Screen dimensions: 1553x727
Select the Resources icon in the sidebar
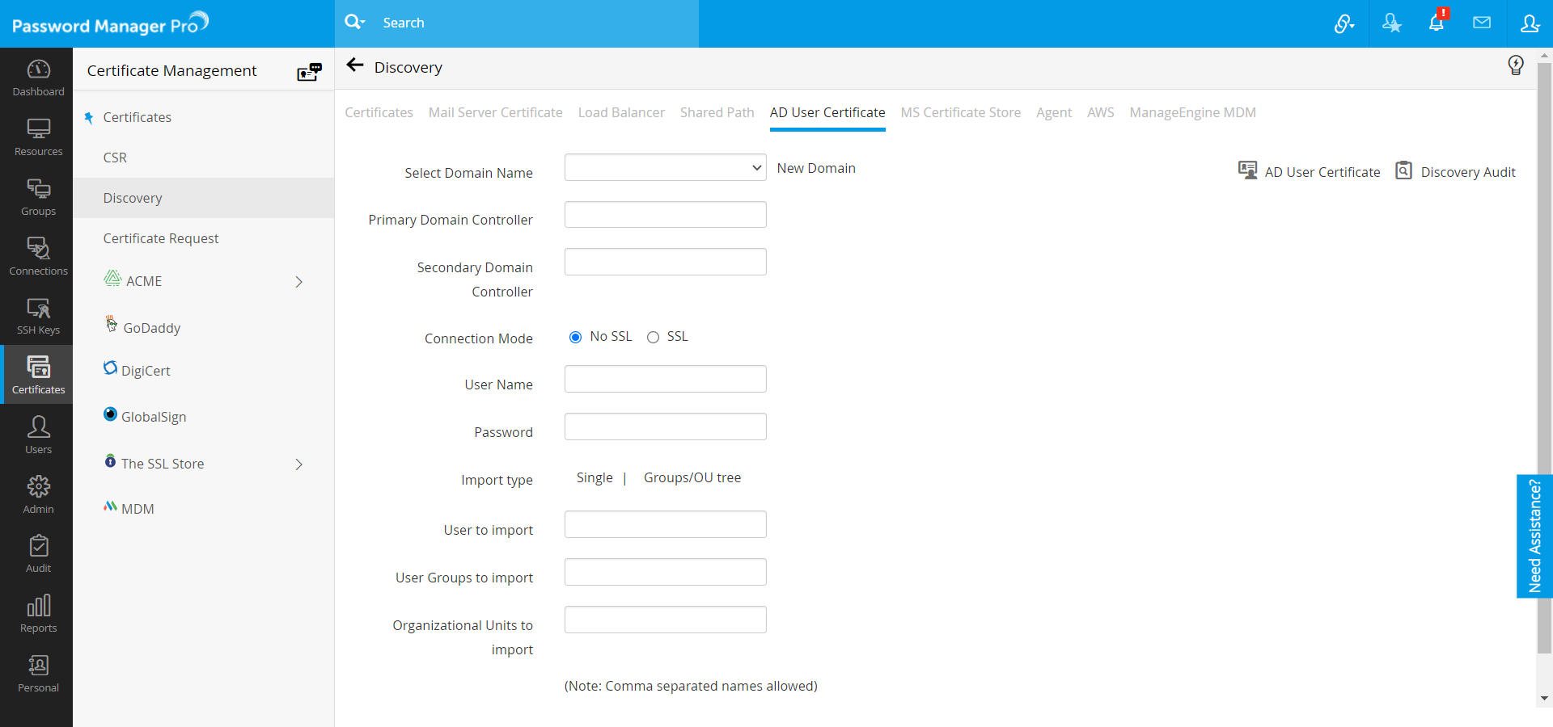click(37, 136)
